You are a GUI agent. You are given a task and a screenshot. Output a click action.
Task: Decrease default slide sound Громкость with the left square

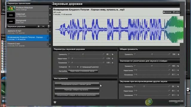pyautogui.click(x=135, y=66)
